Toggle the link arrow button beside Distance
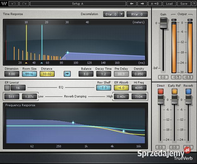The image size is (197, 164). click(67, 74)
